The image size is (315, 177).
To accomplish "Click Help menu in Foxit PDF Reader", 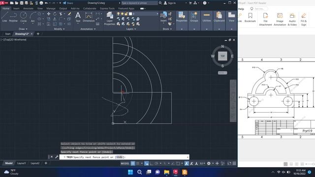I will coord(241,9).
